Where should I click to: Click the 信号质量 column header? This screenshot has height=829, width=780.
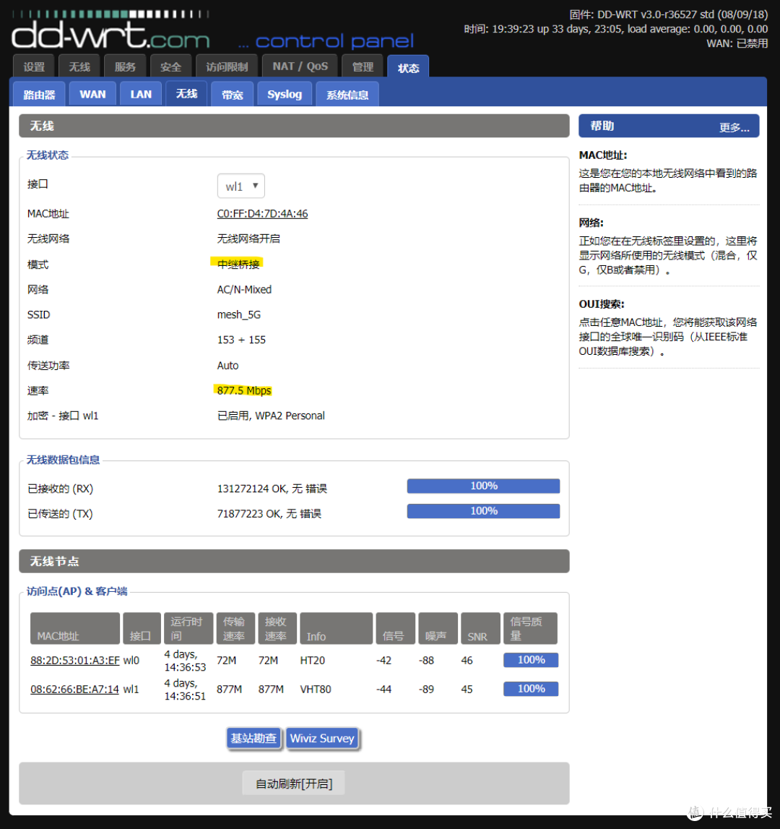(530, 628)
